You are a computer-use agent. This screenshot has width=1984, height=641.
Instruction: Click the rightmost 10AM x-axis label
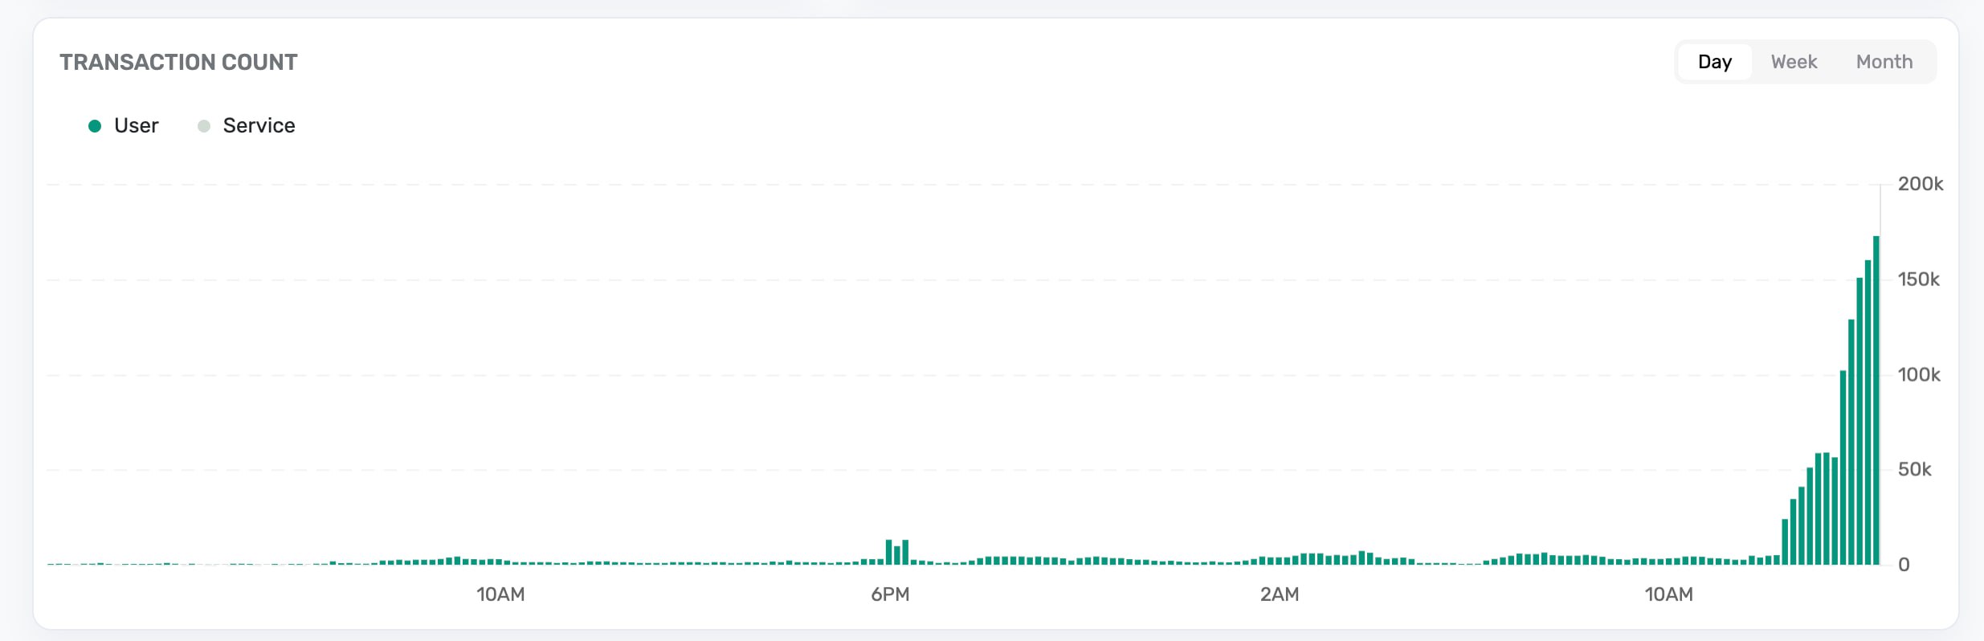1668,594
